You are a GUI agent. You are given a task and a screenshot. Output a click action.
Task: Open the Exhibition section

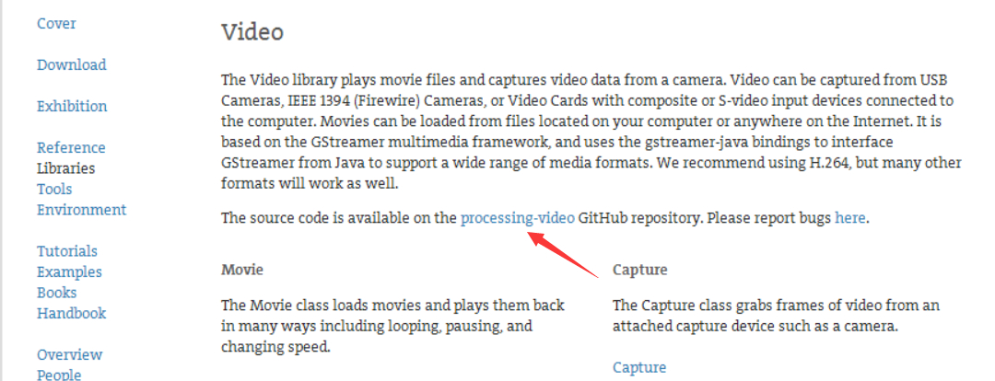(x=72, y=106)
